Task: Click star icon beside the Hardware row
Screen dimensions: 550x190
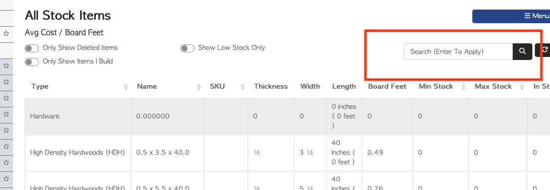Action: point(7,114)
